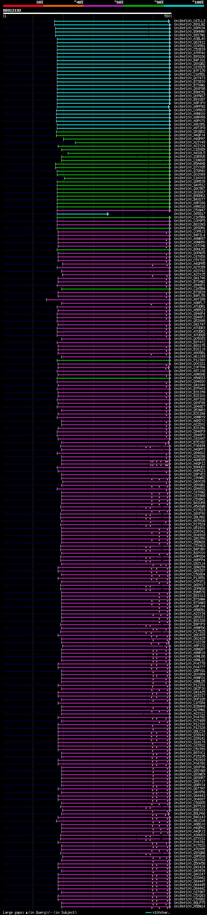Select hit UniRef100_O65817
207x915 pixels.
coord(189,214)
